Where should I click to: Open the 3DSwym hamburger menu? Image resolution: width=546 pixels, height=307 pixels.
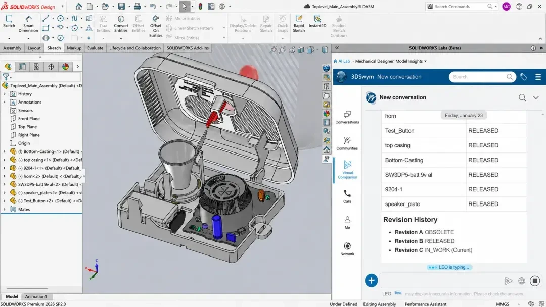coord(538,77)
